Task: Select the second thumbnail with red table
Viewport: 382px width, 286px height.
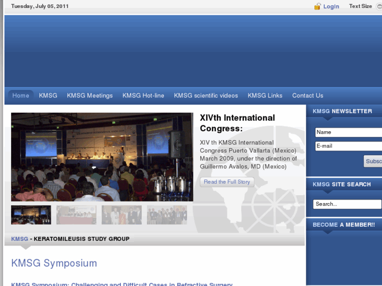Action: coord(76,215)
